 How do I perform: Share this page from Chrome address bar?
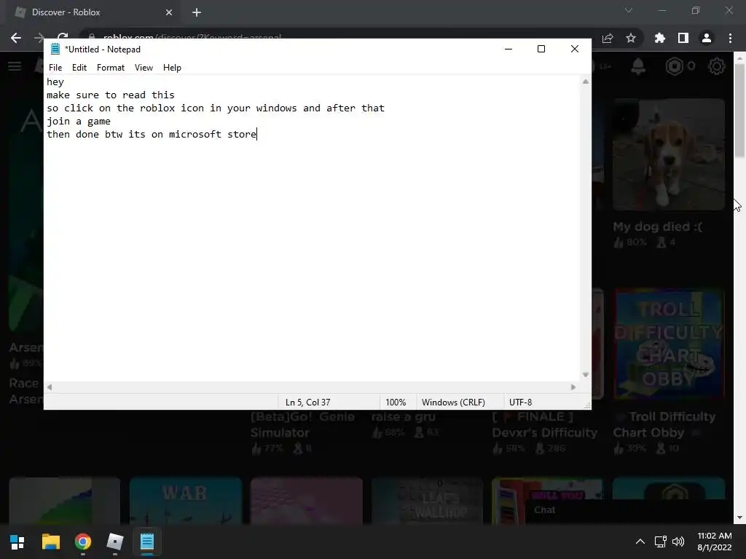pyautogui.click(x=608, y=38)
